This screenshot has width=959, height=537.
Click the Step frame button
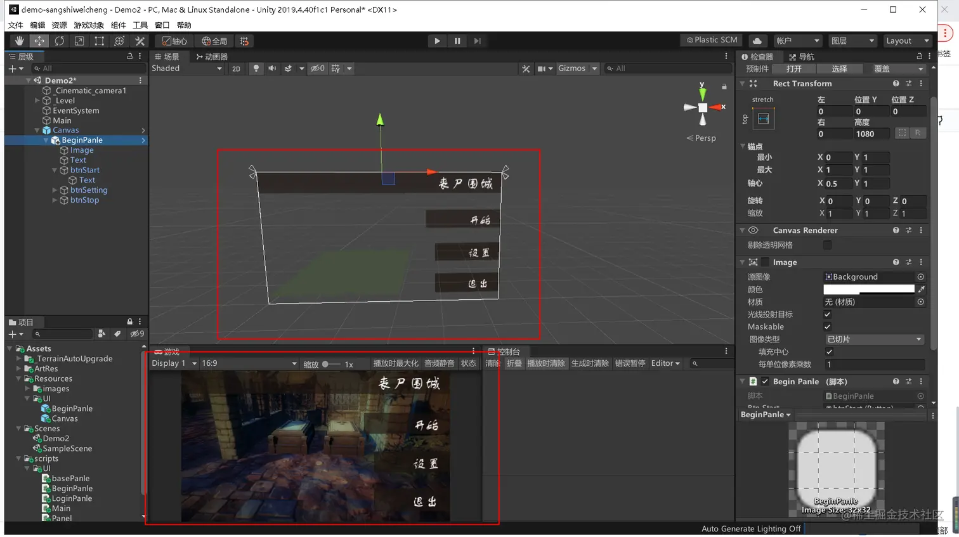coord(478,41)
